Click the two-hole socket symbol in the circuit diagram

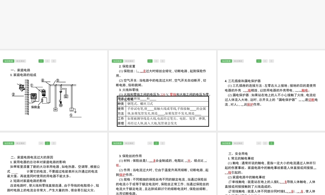tap(55, 110)
